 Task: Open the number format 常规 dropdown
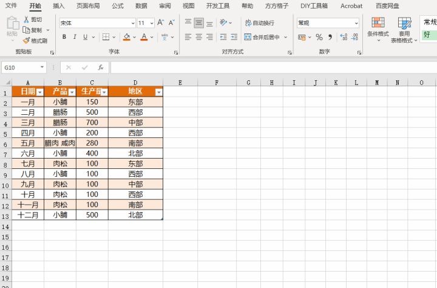coord(356,23)
